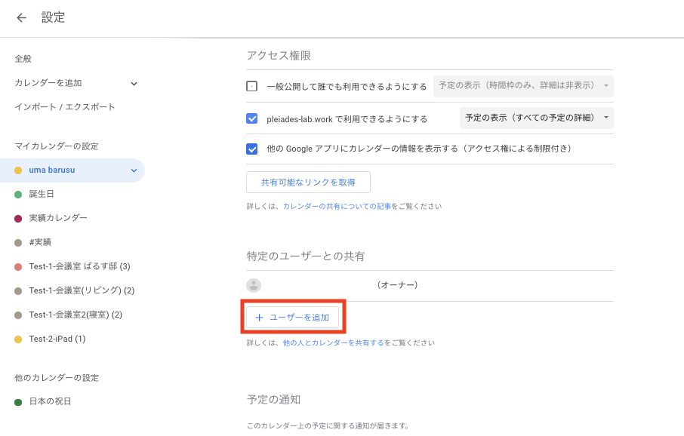Open 予定の表示(すべての予定の詳細) dropdown

pos(537,118)
